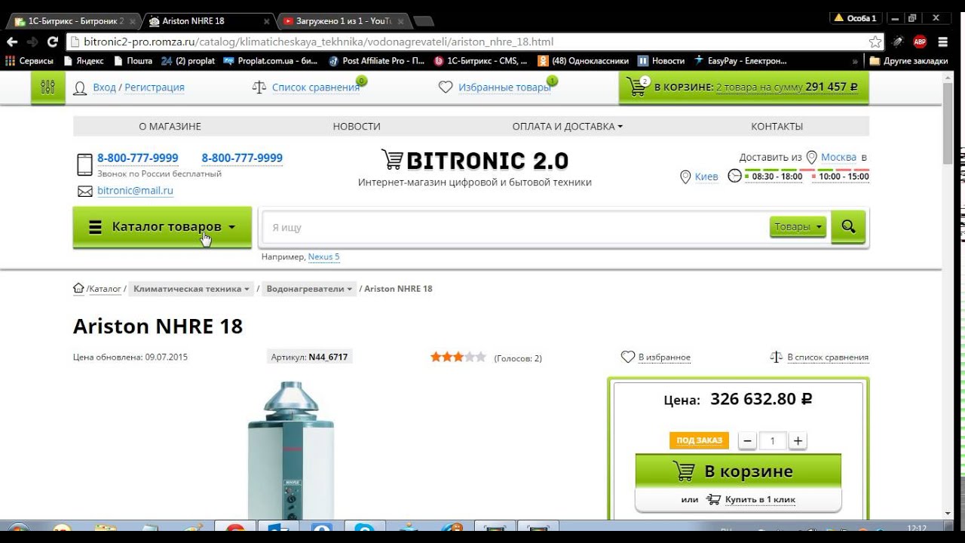Image resolution: width=965 pixels, height=543 pixels.
Task: Click the phone icon beside the phone numbers
Action: click(84, 164)
